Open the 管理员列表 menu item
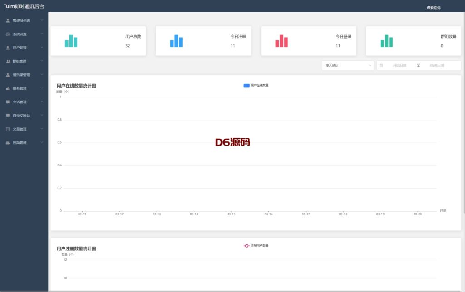Image resolution: width=465 pixels, height=292 pixels. point(24,21)
